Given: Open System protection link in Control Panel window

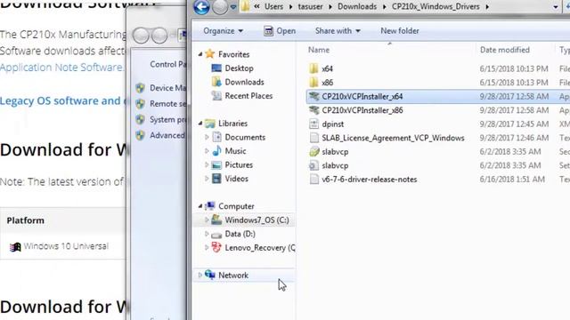Looking at the screenshot, I should [x=167, y=119].
